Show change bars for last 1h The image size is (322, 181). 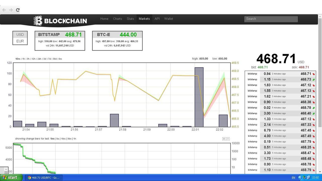click(x=75, y=139)
